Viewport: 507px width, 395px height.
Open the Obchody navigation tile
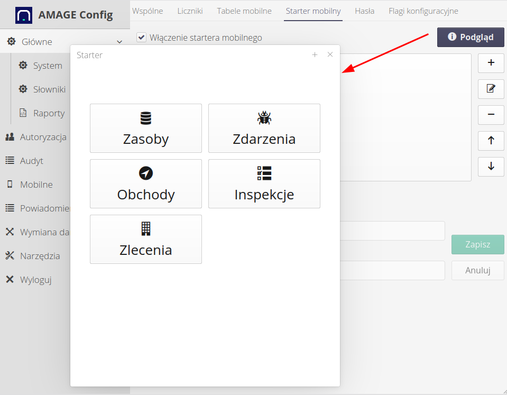(146, 184)
